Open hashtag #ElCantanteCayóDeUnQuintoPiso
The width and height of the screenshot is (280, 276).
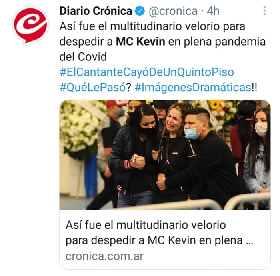point(147,72)
